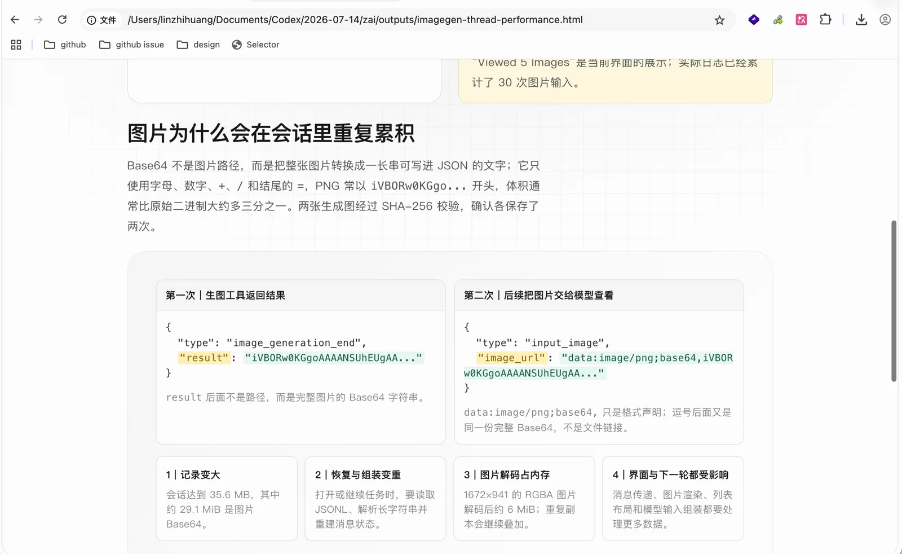The width and height of the screenshot is (902, 554).
Task: Click the note starting 'data:image/png;base64, 只是格式声明'
Action: coord(598,420)
